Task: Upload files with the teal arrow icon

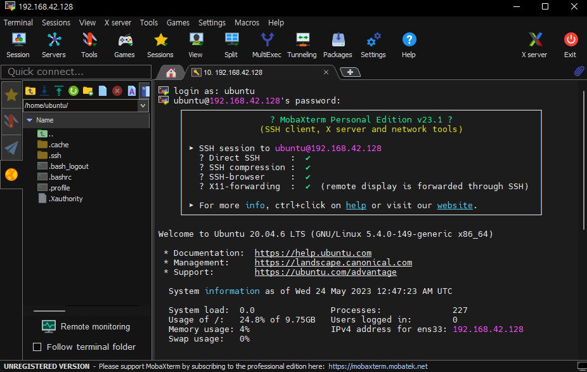Action: (59, 90)
